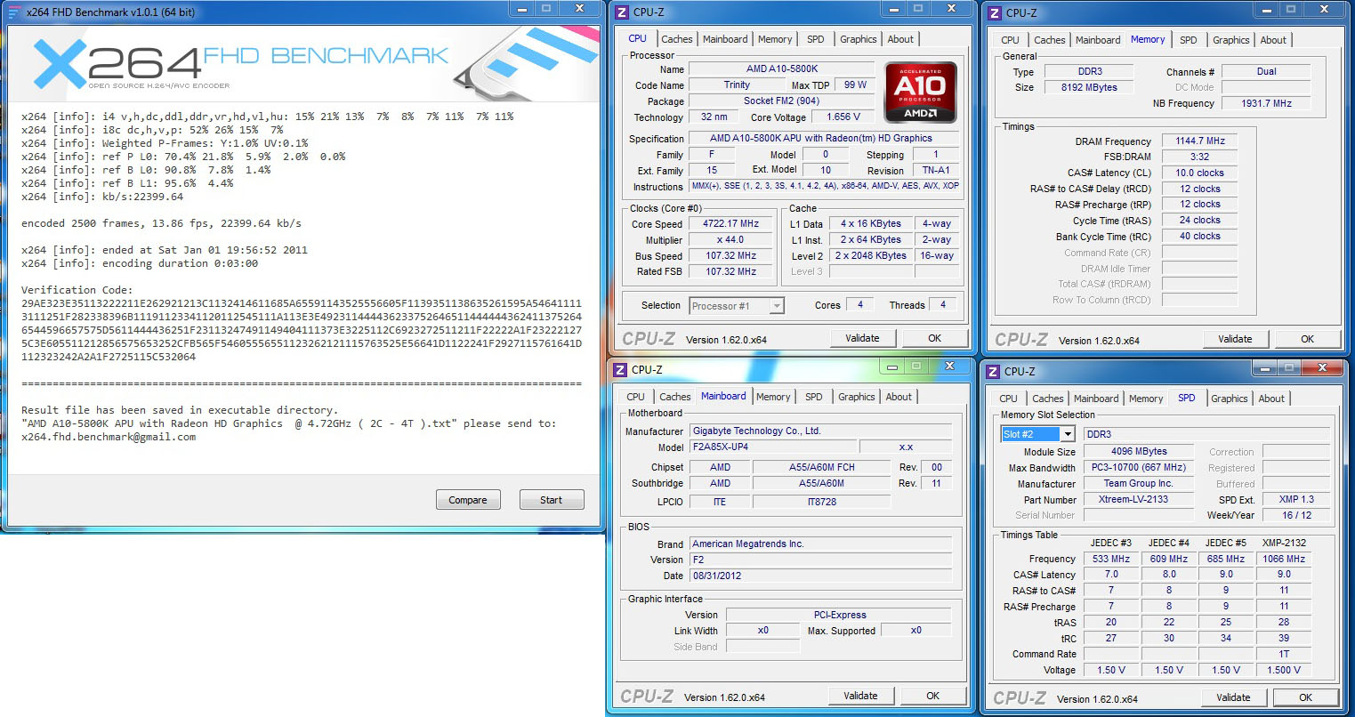Image resolution: width=1355 pixels, height=717 pixels.
Task: Click the Compare button in x264 benchmark
Action: pyautogui.click(x=468, y=500)
